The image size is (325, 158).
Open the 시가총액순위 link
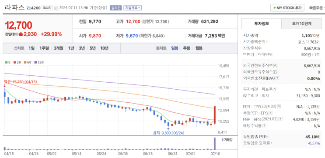255,42
